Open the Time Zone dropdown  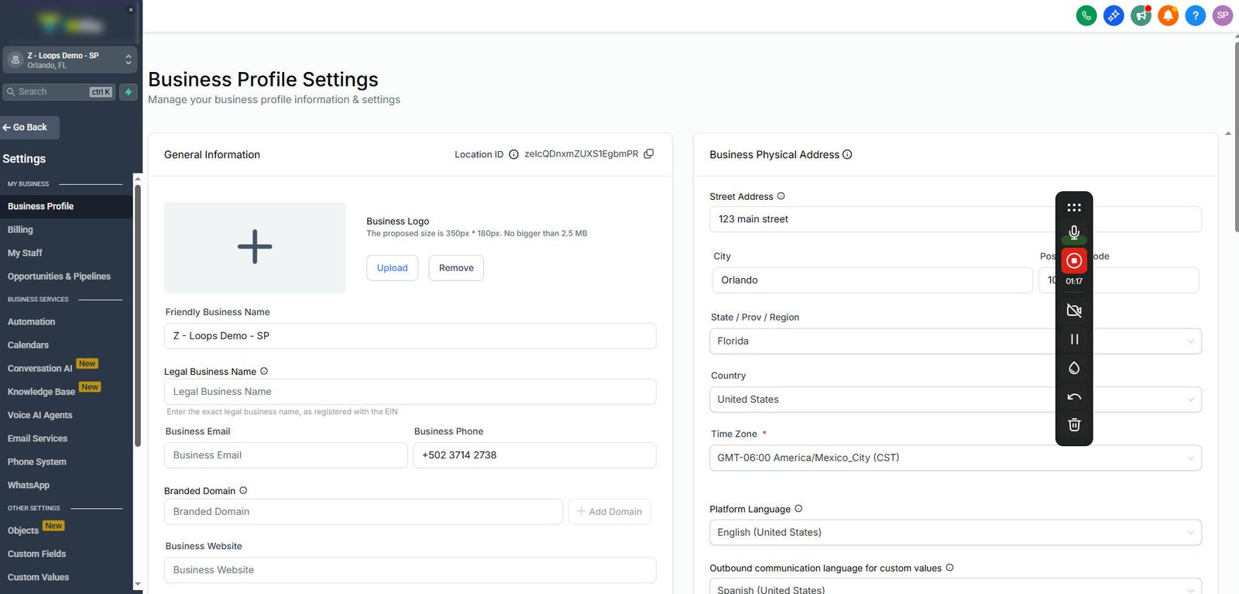956,458
